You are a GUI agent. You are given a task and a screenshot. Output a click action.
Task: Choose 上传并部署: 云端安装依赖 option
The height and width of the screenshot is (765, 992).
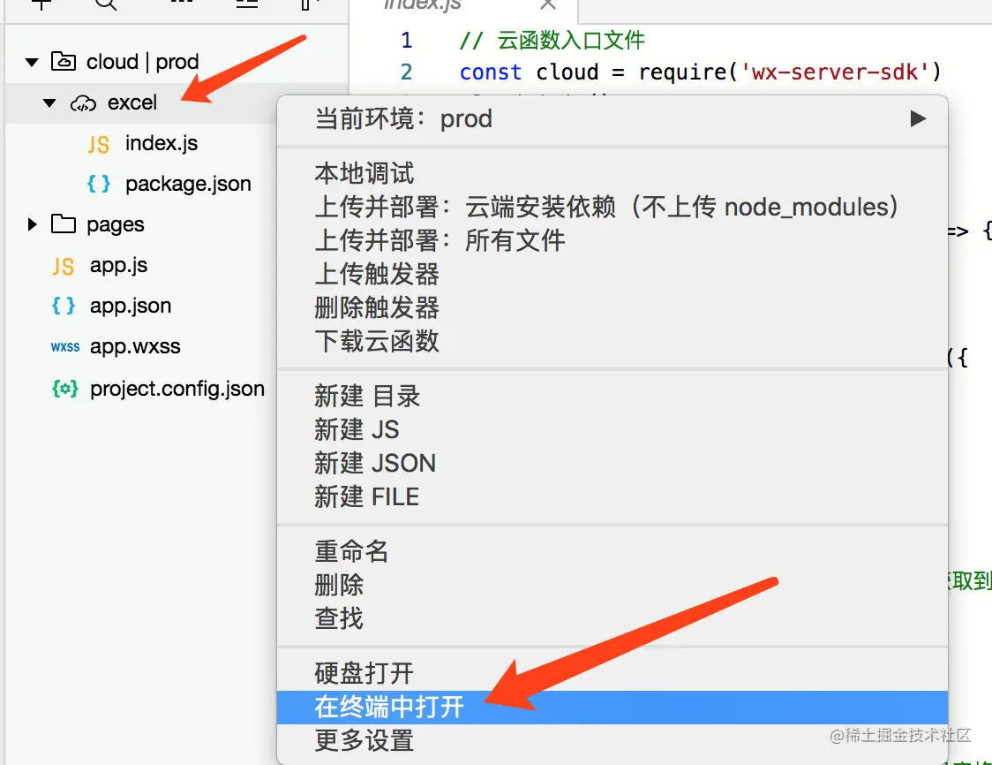[612, 207]
